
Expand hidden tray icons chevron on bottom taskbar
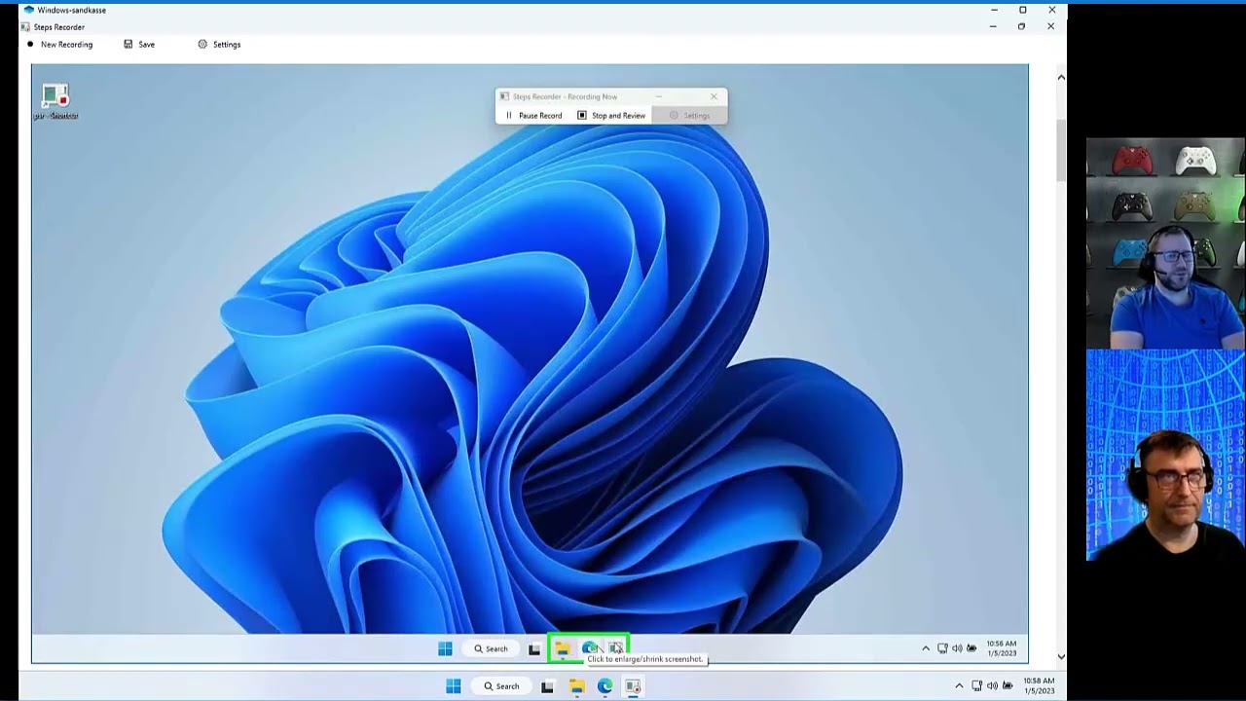[x=959, y=686]
